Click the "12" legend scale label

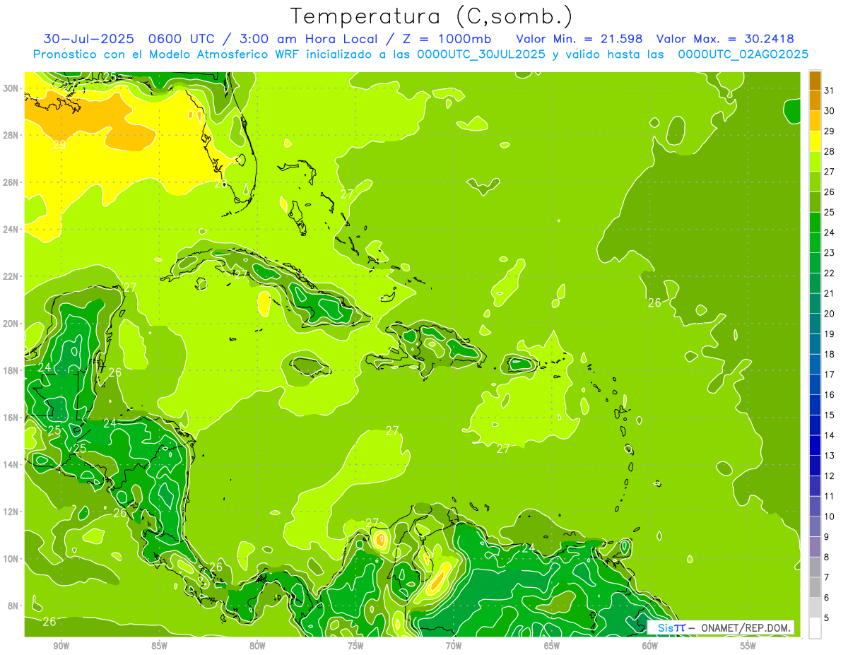[x=830, y=476]
